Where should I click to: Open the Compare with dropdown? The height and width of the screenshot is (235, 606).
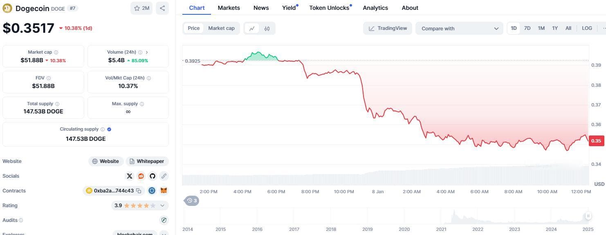[x=459, y=28]
